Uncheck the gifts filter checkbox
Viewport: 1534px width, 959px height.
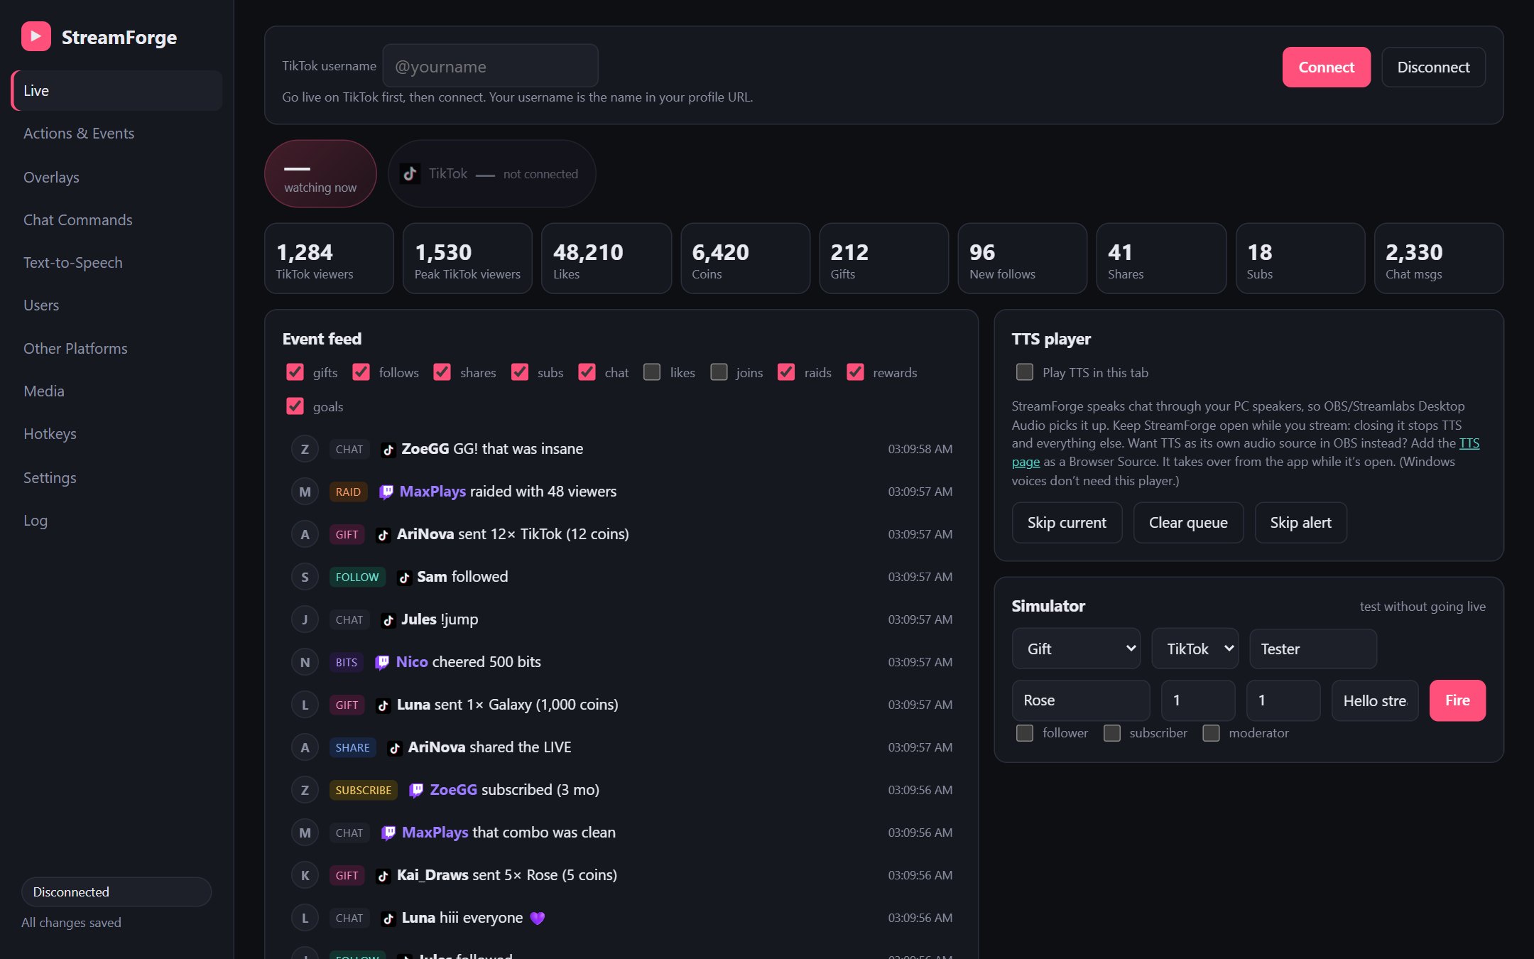[295, 372]
